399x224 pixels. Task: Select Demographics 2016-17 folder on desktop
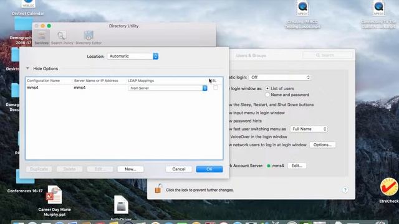click(x=24, y=25)
